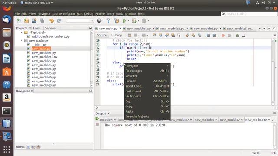Image resolution: width=278 pixels, height=156 pixels.
Task: Collapse the new_package tree node
Action: pos(22,40)
